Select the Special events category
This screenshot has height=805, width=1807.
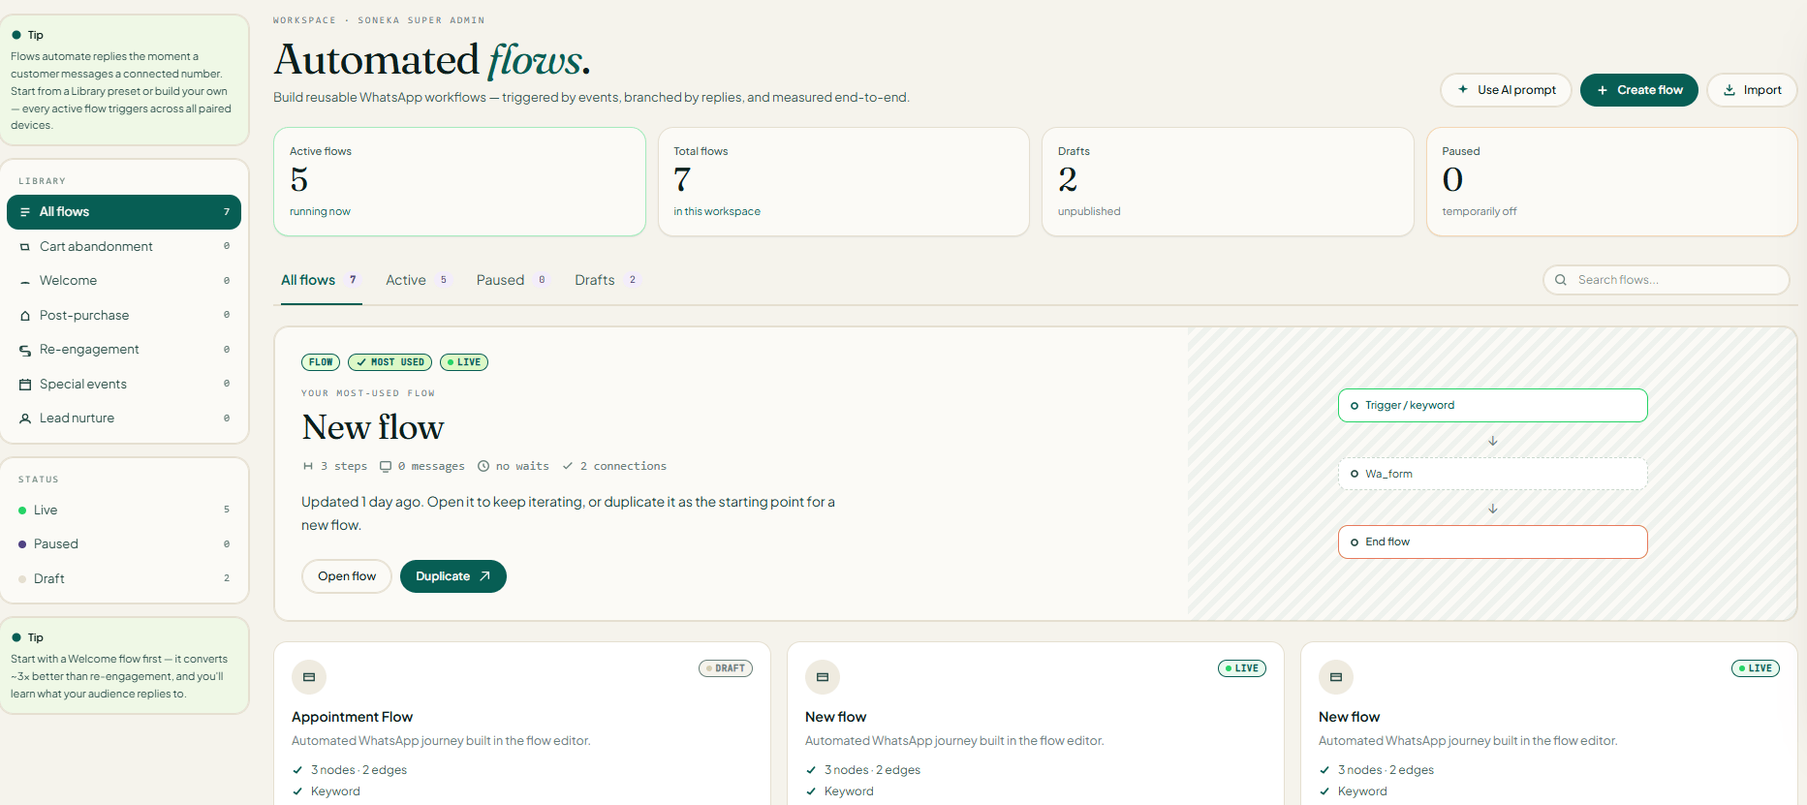click(124, 385)
